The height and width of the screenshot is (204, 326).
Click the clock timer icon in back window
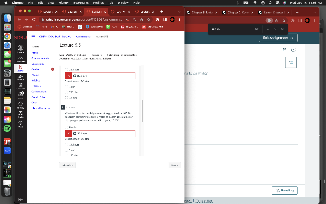(x=293, y=50)
